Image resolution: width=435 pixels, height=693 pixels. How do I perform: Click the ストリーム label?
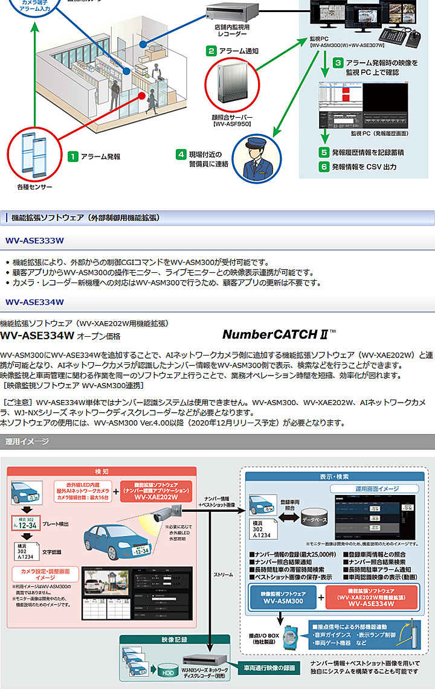223,575
